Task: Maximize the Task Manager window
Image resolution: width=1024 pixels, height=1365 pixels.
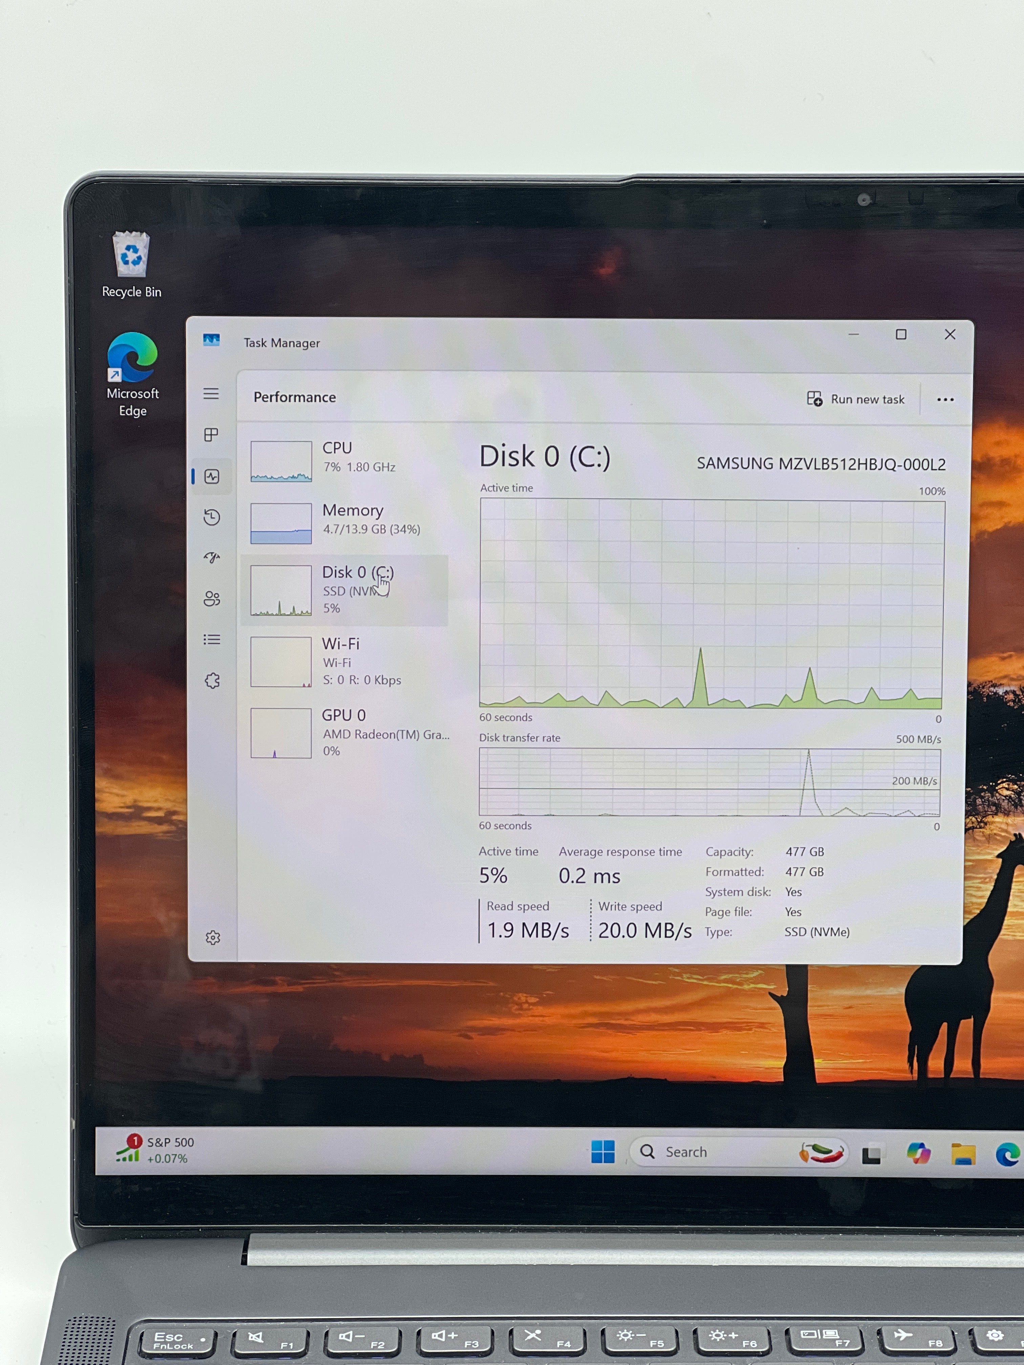Action: [901, 334]
